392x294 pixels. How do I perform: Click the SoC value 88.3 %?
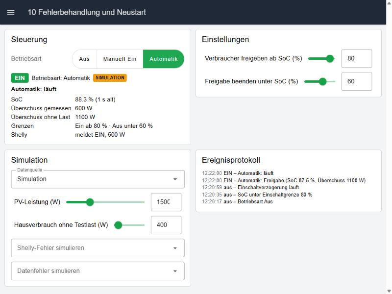[95, 99]
